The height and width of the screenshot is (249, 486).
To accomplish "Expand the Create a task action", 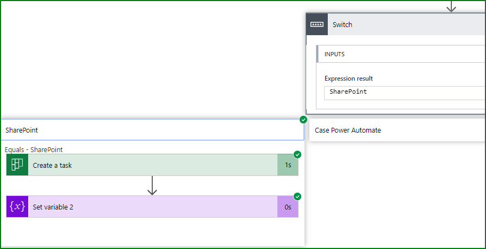I will [x=152, y=165].
